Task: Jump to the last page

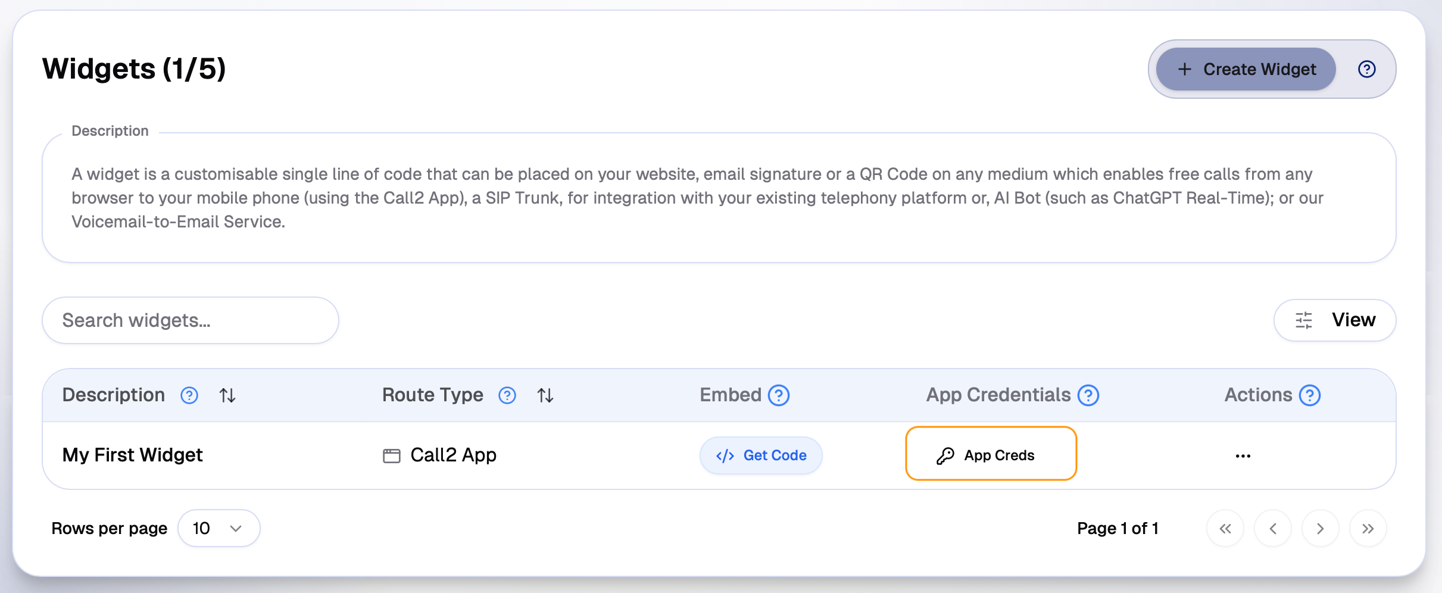Action: 1368,528
